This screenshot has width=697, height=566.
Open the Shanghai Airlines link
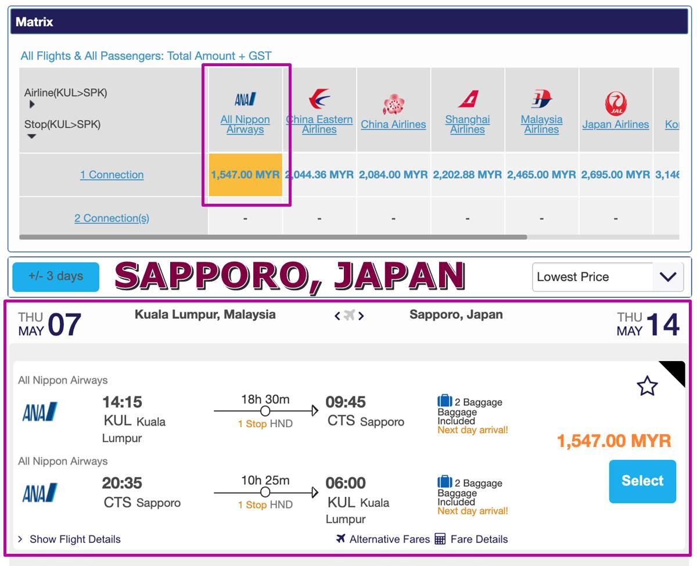[x=468, y=124]
